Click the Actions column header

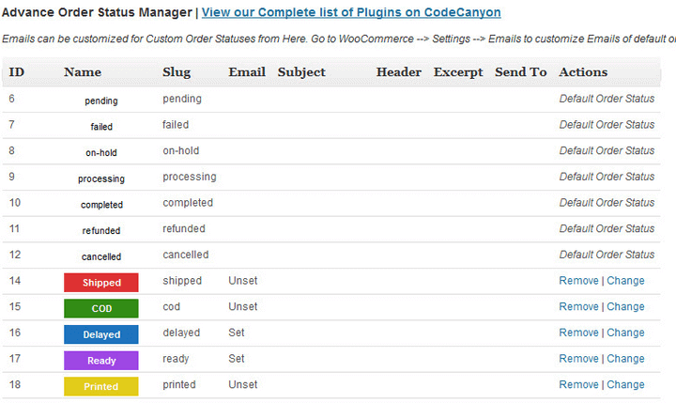coord(583,72)
